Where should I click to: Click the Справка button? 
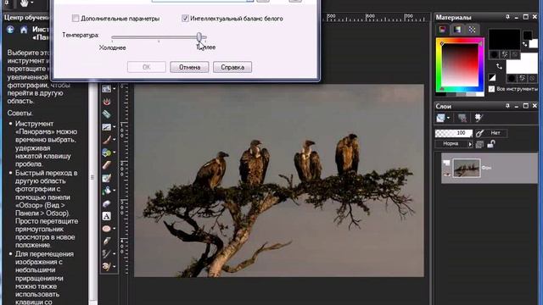232,67
